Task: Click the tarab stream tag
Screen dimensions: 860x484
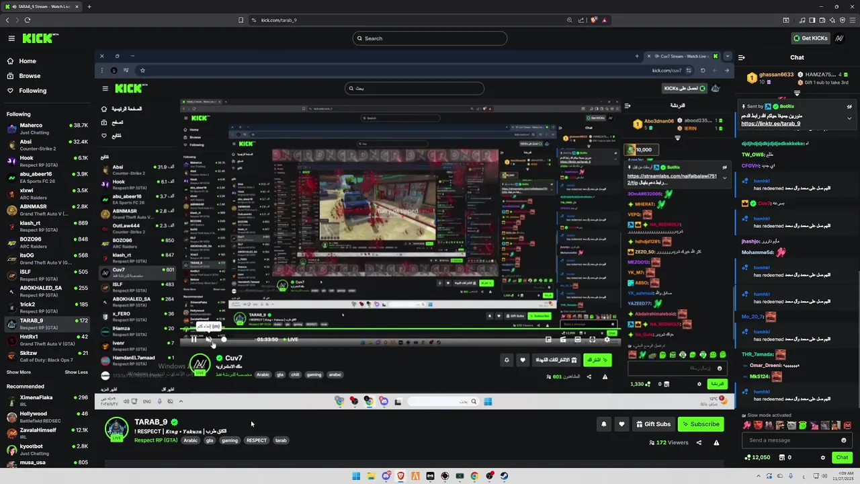Action: coord(281,440)
